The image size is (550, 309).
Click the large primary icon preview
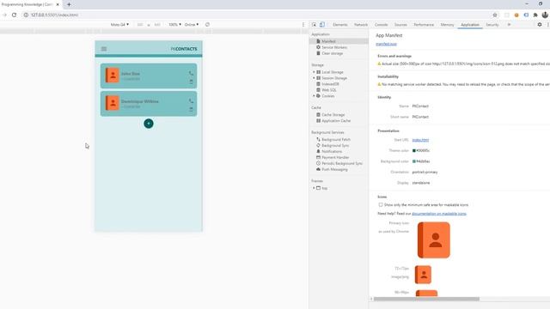tap(433, 240)
